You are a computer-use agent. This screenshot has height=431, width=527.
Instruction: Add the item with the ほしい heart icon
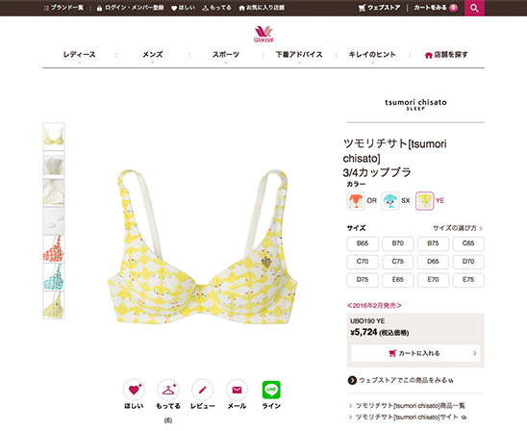pyautogui.click(x=134, y=390)
